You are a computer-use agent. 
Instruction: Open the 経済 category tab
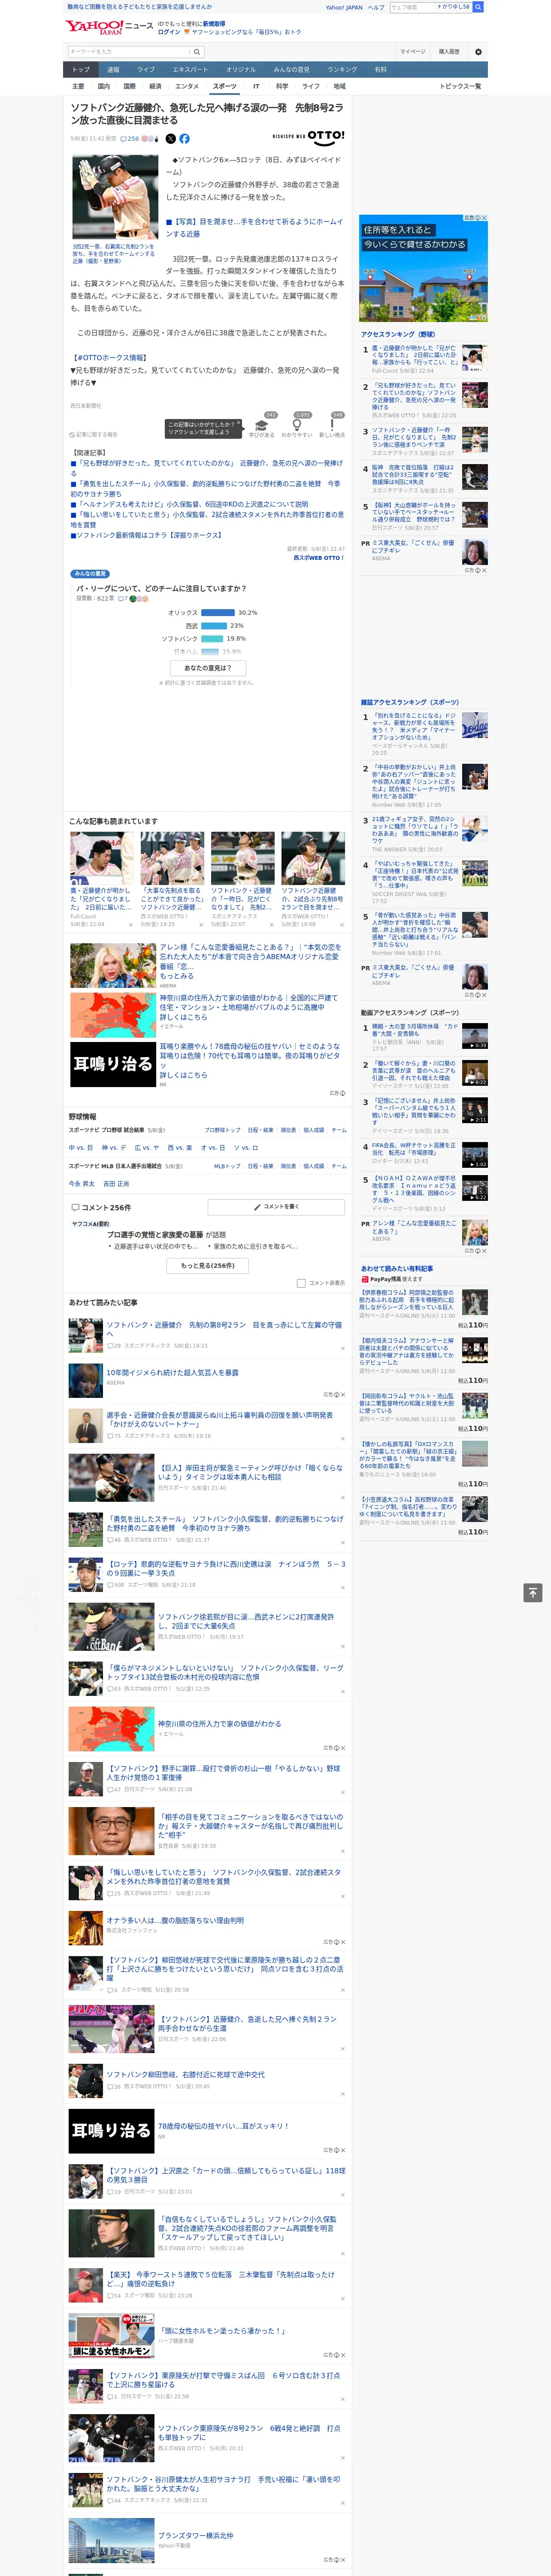(155, 86)
